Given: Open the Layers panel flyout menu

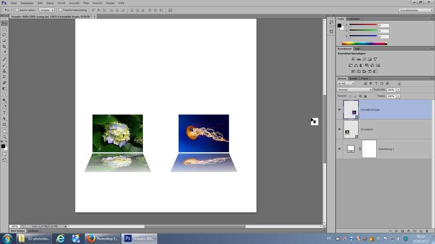Looking at the screenshot, I should point(432,79).
